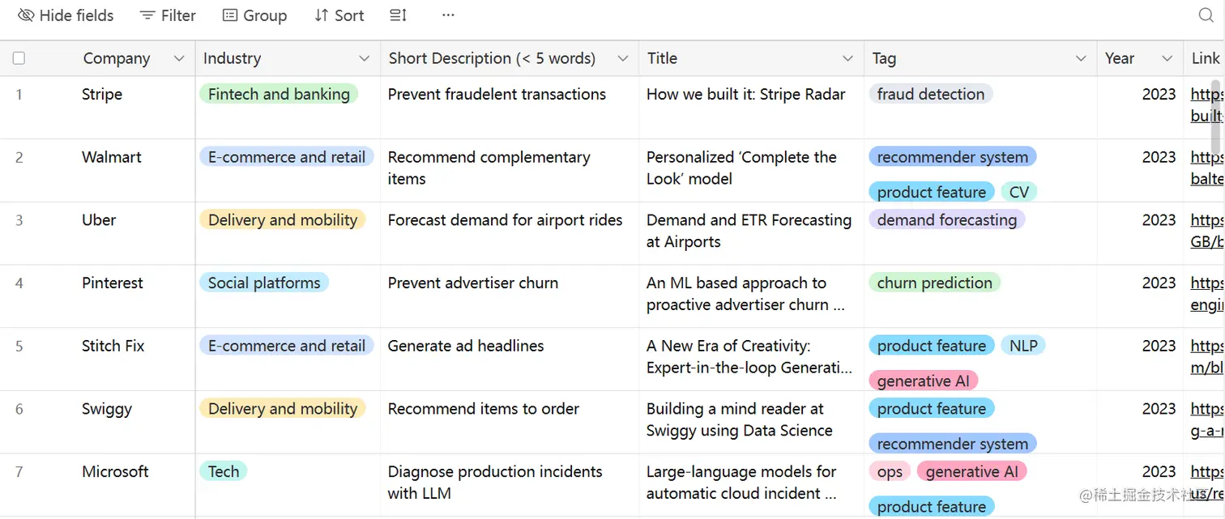Open the Stripe row link
Image resolution: width=1225 pixels, height=519 pixels.
pos(1207,105)
